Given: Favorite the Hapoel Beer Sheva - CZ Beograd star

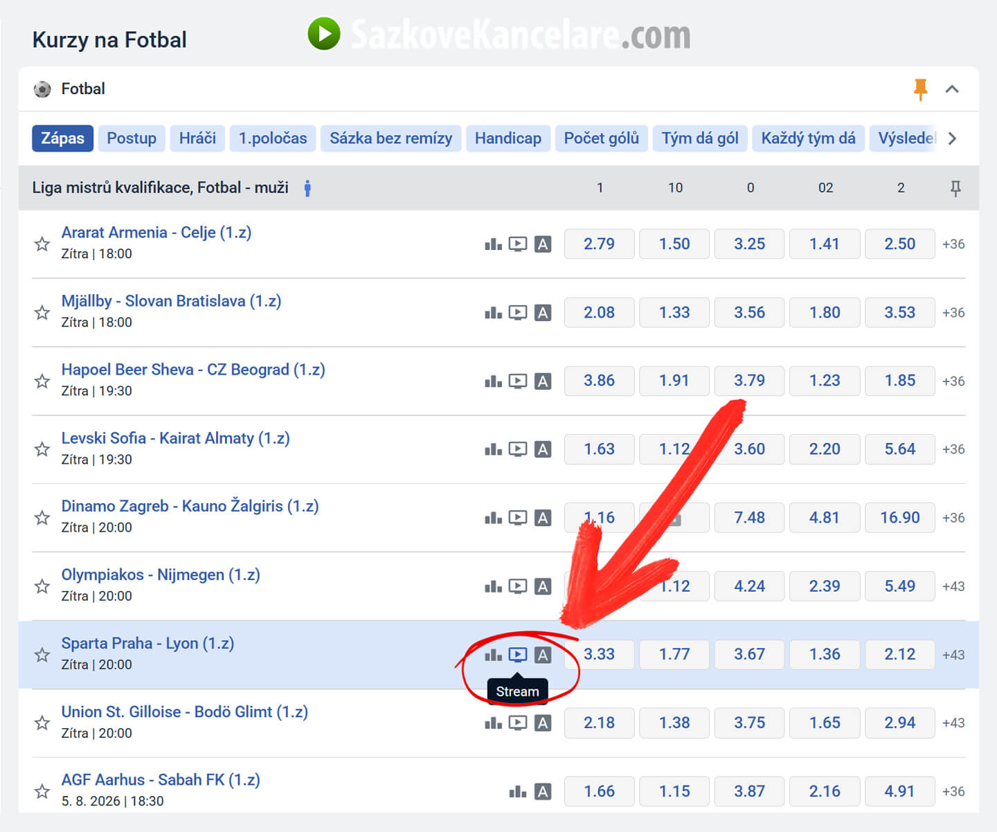Looking at the screenshot, I should point(42,381).
